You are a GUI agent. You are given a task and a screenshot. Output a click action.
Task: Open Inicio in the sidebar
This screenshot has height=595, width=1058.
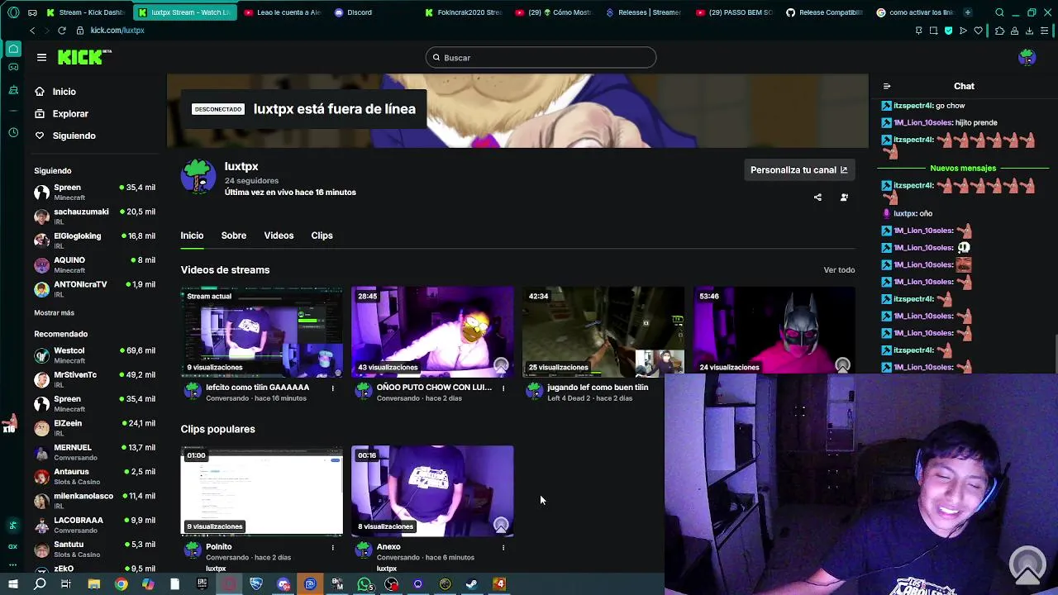pos(55,92)
